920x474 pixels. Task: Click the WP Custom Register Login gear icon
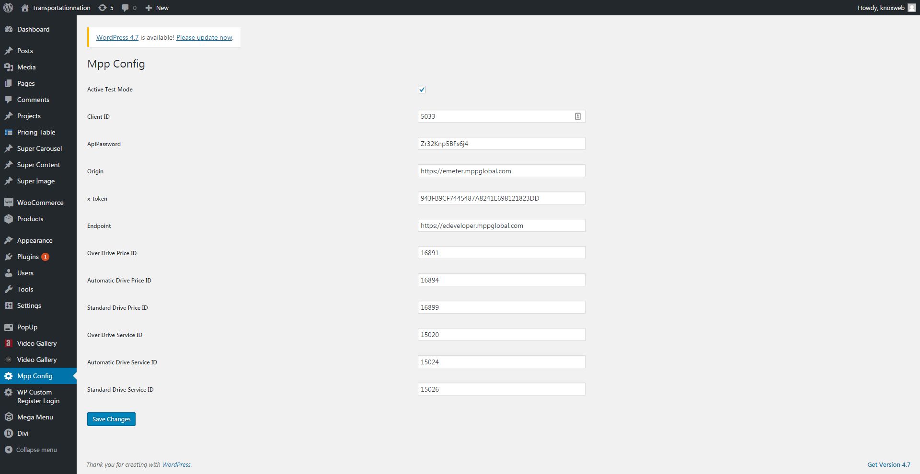(x=9, y=392)
